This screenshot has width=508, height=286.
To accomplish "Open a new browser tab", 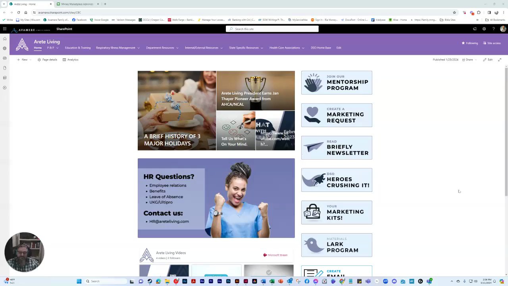I will coord(105,4).
